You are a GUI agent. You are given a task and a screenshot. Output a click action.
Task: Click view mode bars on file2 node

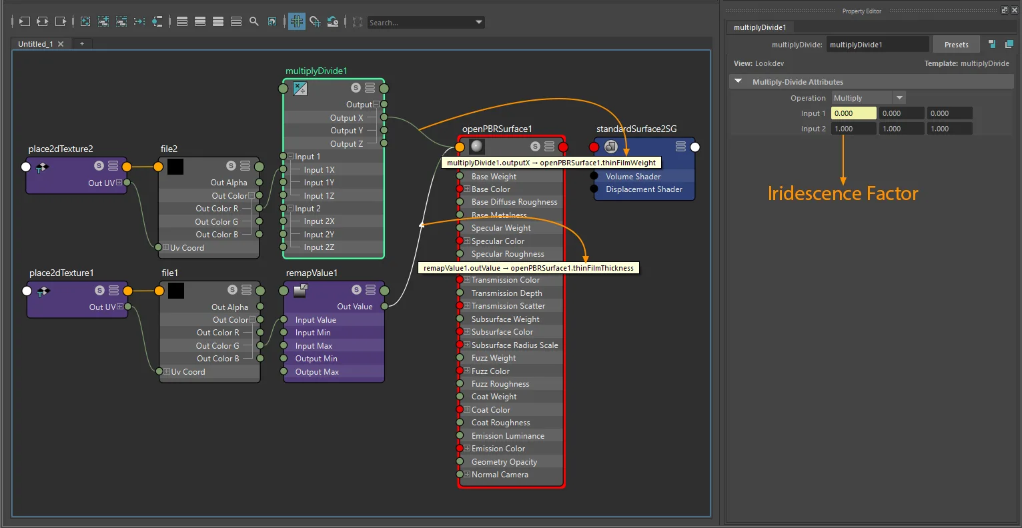tap(245, 165)
